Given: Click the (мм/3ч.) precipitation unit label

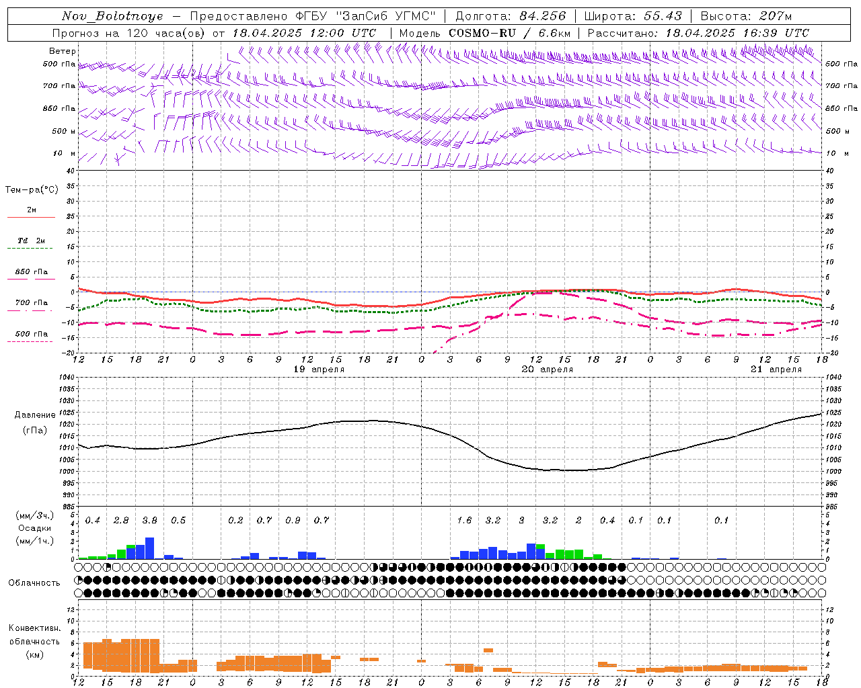Looking at the screenshot, I should [x=34, y=515].
